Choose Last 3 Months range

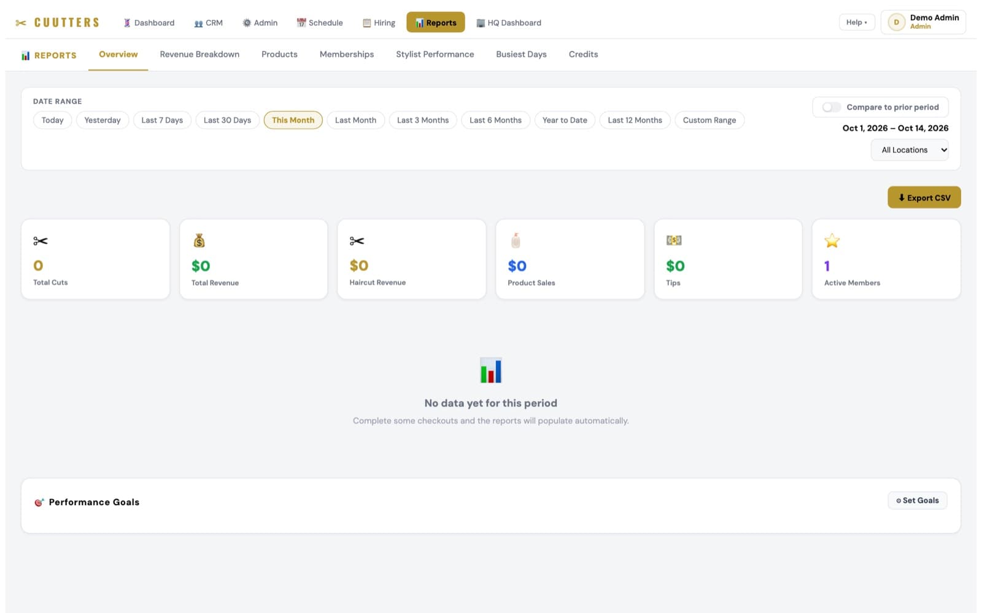(x=423, y=120)
